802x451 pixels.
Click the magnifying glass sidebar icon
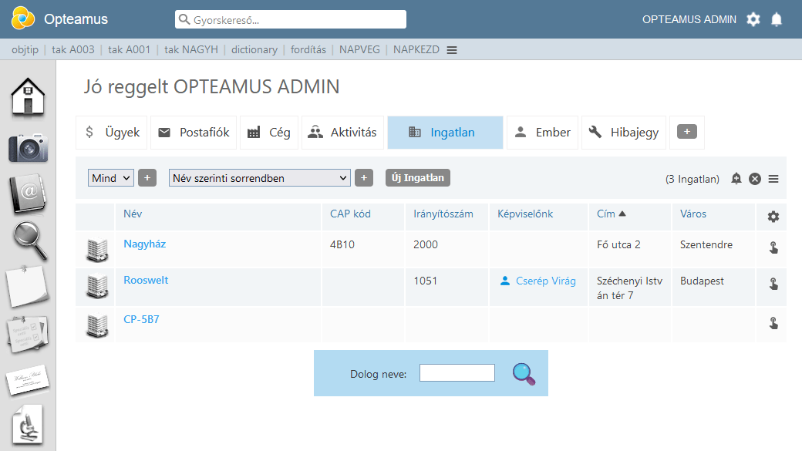tap(29, 241)
